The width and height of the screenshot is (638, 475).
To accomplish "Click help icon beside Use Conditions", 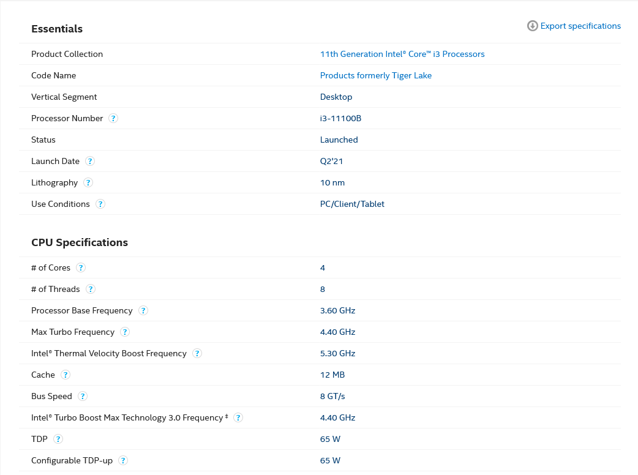I will (x=100, y=204).
